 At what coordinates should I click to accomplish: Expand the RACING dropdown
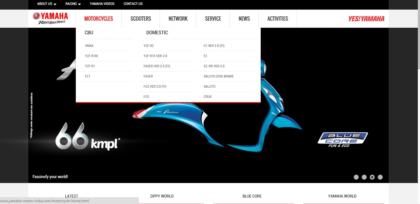73,4
